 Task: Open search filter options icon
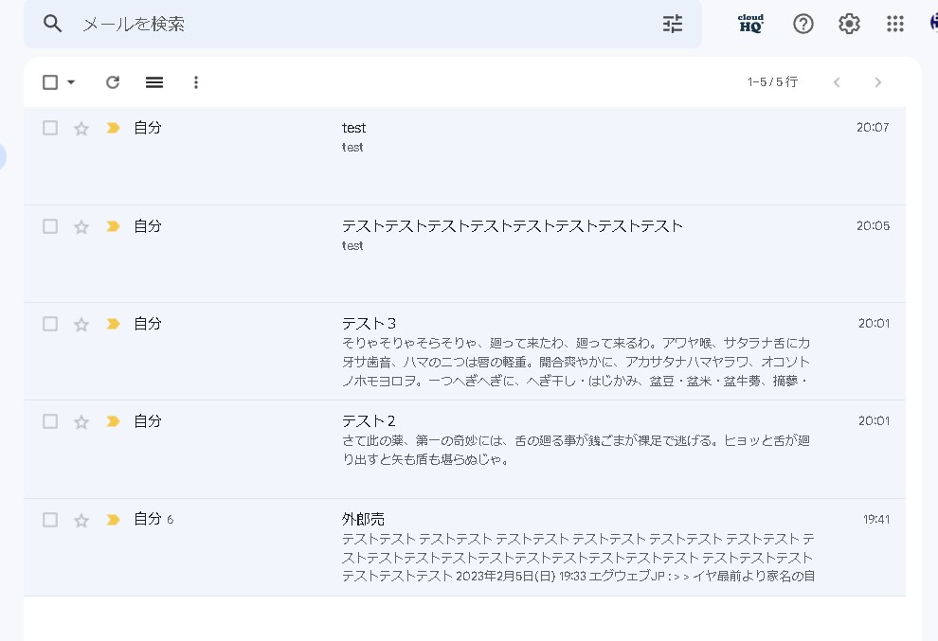point(672,24)
